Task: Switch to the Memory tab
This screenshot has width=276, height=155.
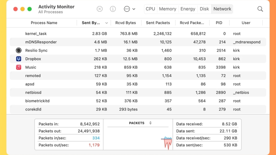Action: pyautogui.click(x=168, y=9)
